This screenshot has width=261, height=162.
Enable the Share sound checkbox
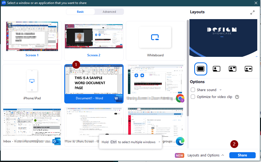(193, 90)
